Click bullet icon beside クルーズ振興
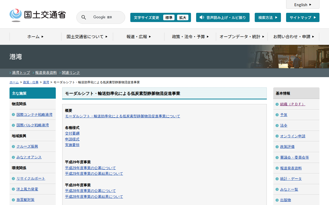The width and height of the screenshot is (329, 205). pyautogui.click(x=13, y=147)
